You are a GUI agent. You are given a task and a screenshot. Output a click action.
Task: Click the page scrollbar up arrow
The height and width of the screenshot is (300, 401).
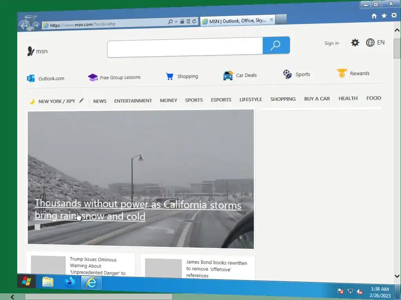[x=397, y=30]
